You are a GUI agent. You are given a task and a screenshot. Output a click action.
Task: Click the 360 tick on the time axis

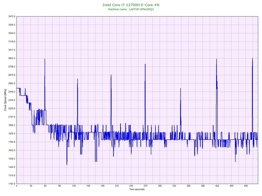click(188, 186)
